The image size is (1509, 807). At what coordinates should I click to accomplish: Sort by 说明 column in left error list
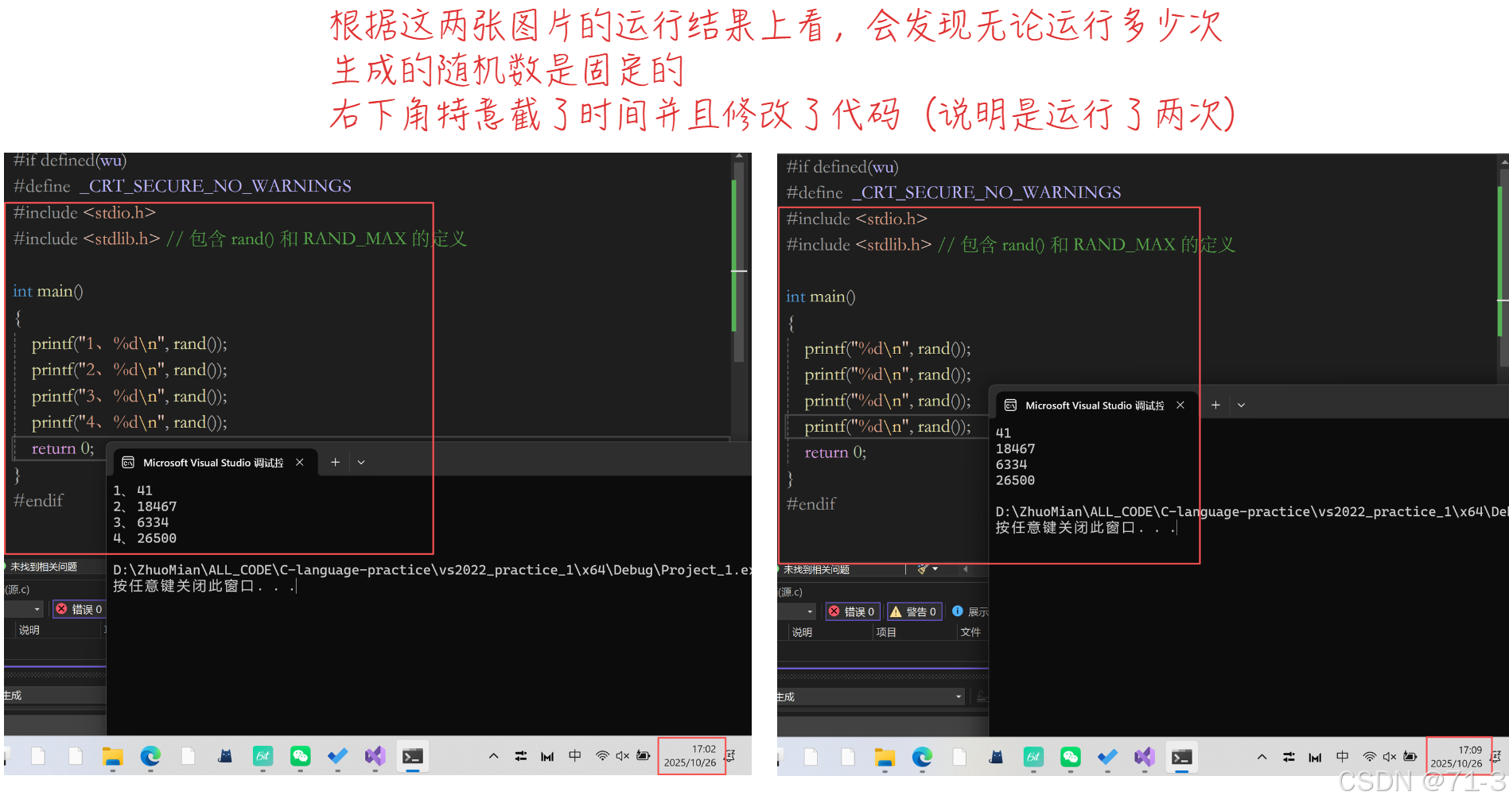pyautogui.click(x=29, y=630)
